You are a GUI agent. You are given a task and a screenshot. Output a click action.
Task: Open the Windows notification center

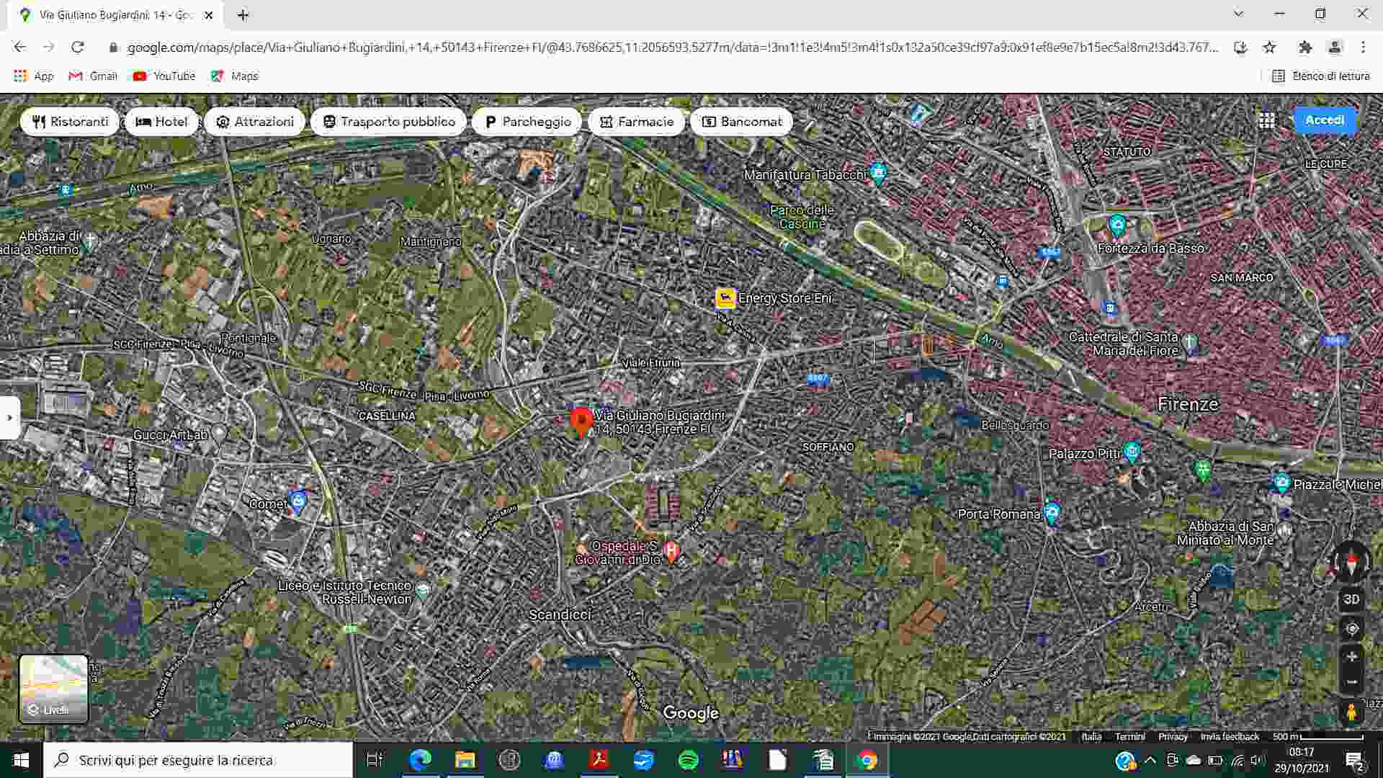click(x=1355, y=760)
